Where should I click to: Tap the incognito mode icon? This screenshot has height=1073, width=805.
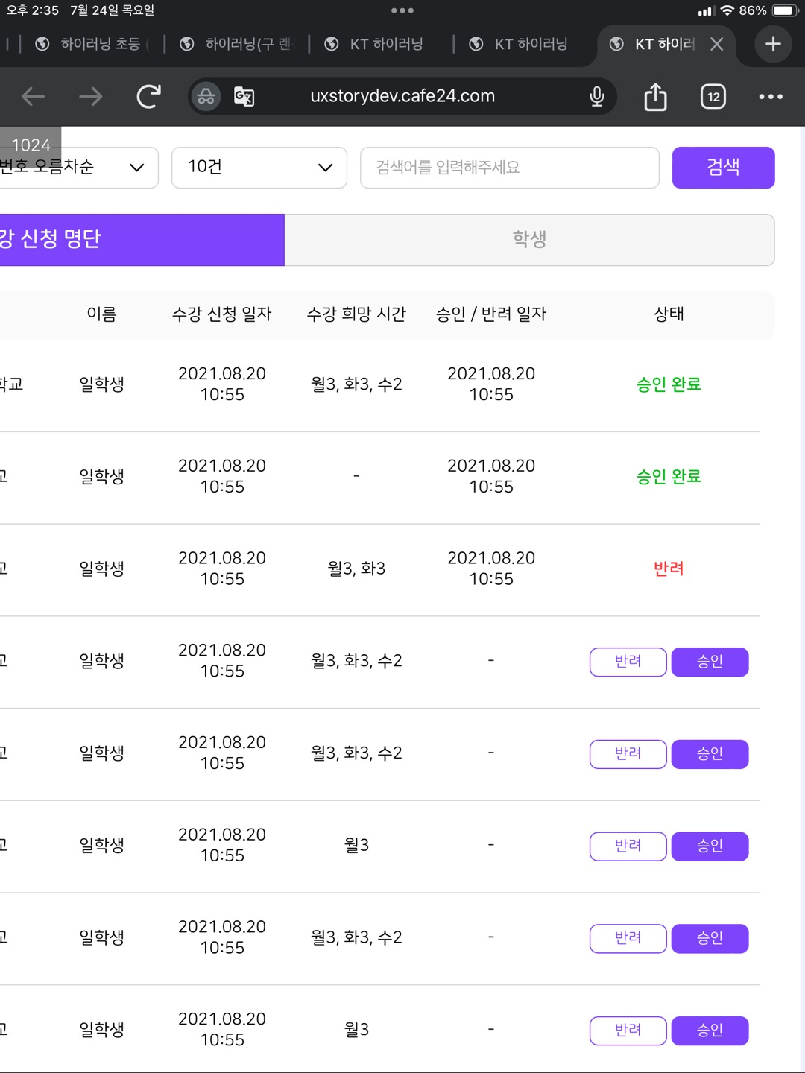(x=206, y=96)
